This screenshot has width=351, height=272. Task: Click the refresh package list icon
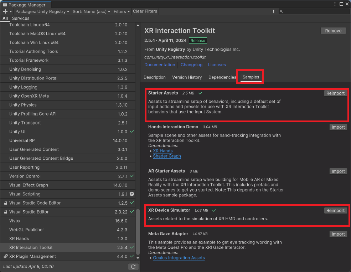(133, 267)
